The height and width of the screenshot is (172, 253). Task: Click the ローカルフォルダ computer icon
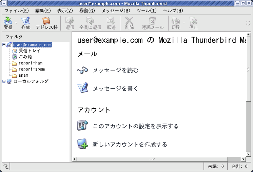click(x=9, y=81)
